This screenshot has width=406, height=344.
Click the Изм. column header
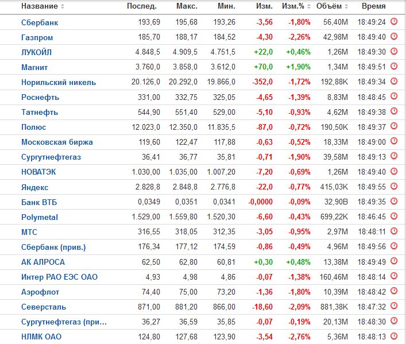(x=264, y=6)
